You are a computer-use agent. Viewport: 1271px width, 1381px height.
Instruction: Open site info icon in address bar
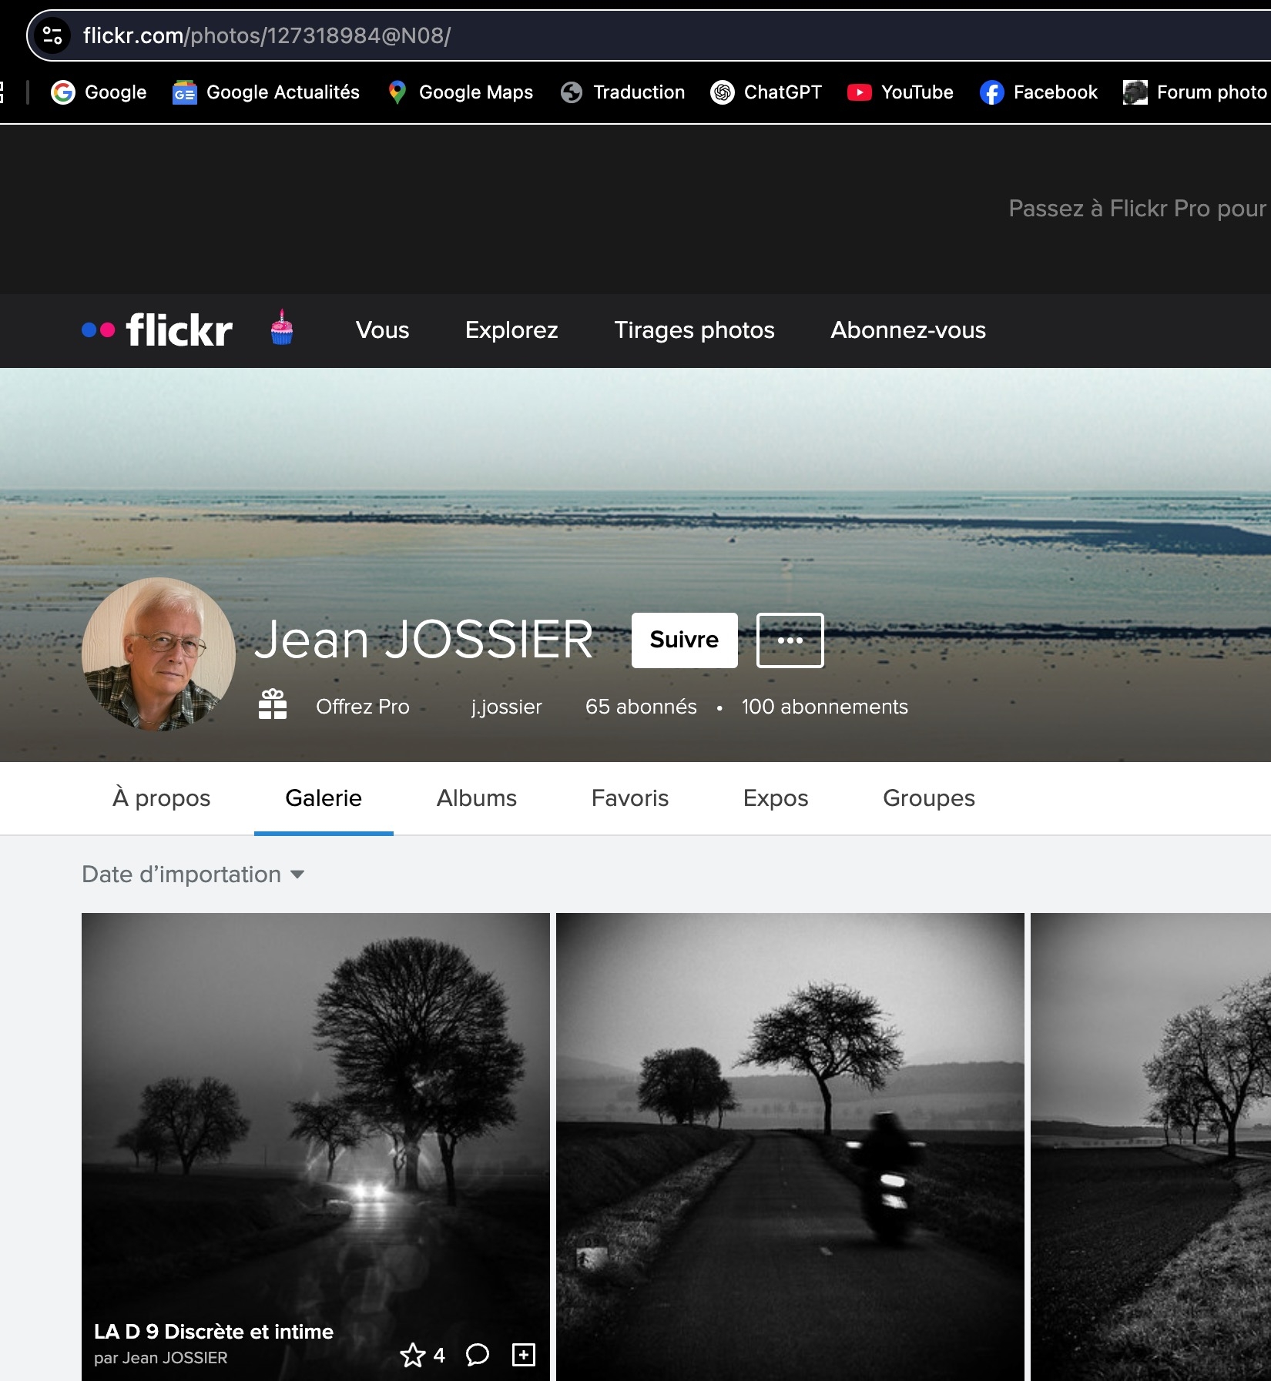[52, 35]
